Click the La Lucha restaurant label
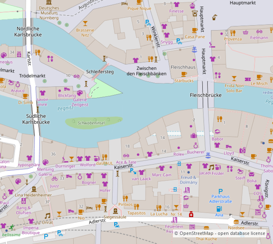This screenshot has height=244, width=273. pos(159,214)
